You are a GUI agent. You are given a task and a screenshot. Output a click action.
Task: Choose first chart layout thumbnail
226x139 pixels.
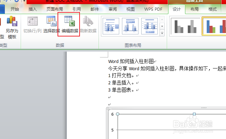[x=111, y=26]
